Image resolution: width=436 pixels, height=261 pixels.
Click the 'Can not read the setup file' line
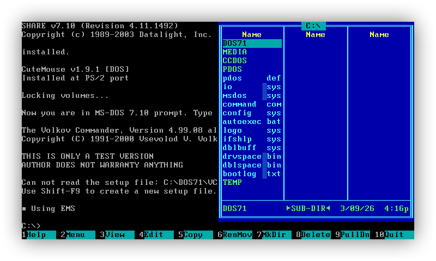(119, 182)
